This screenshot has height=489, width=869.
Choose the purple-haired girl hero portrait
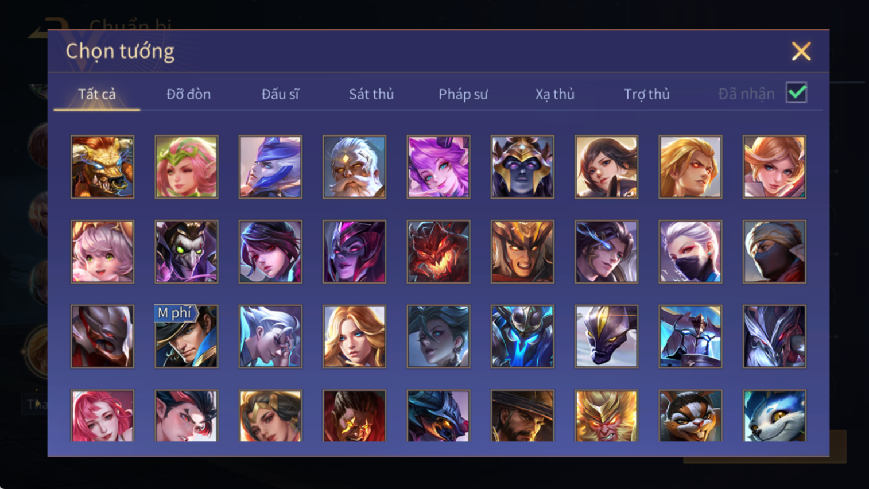click(439, 167)
